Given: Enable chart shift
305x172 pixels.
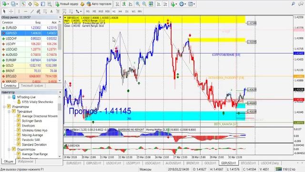Looking at the screenshot, I should (x=165, y=4).
